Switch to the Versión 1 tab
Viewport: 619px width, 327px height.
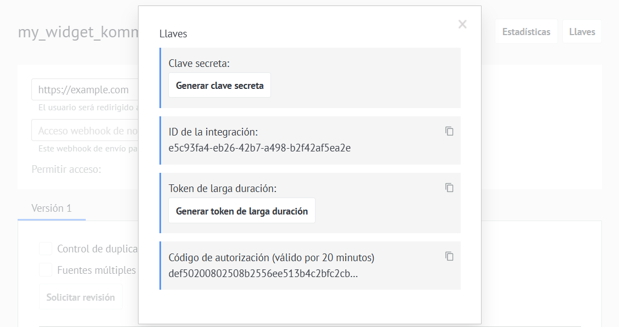tap(52, 208)
